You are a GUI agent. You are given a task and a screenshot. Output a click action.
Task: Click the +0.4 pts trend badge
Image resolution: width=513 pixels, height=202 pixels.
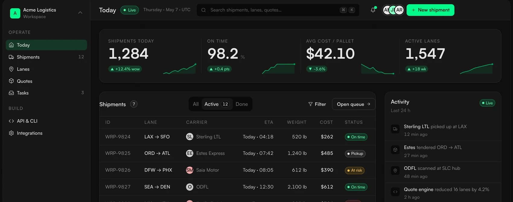pos(219,69)
